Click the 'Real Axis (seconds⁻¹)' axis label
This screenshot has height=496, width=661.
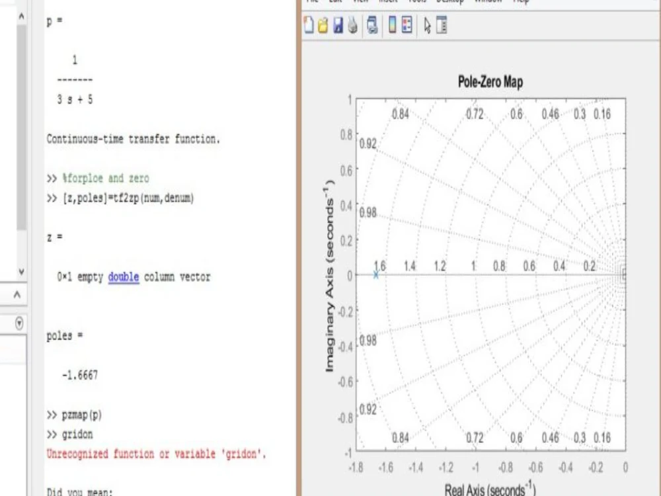click(x=490, y=489)
